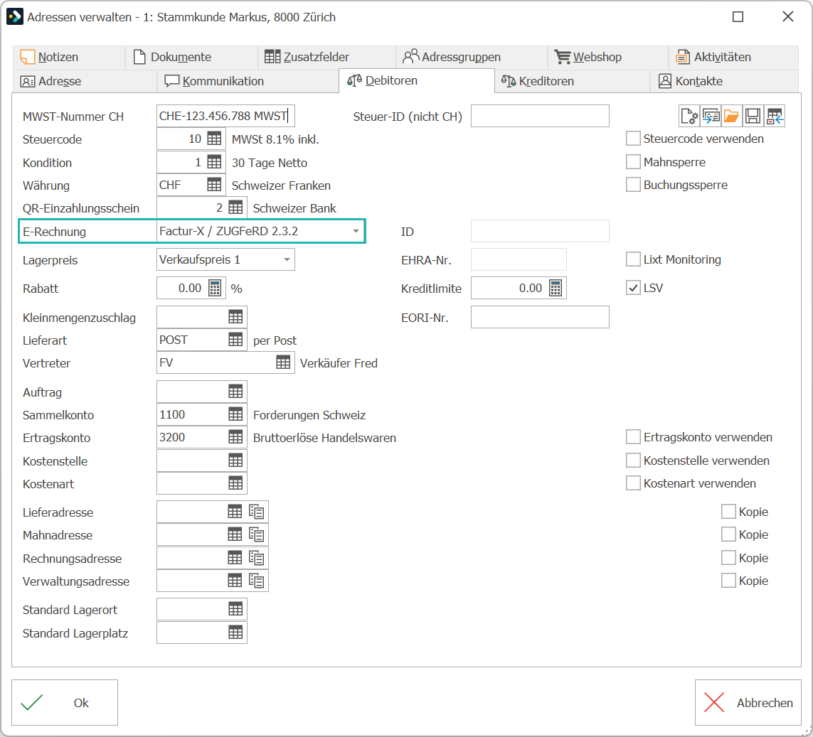Enable the Steuercode verwenden checkbox
The height and width of the screenshot is (737, 813).
[x=633, y=139]
